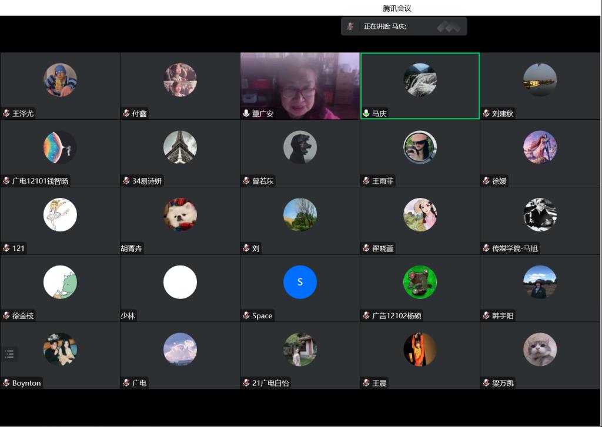Screen dimensions: 602x427
Task: Click the active mic icon beside 马庆
Action: [366, 113]
